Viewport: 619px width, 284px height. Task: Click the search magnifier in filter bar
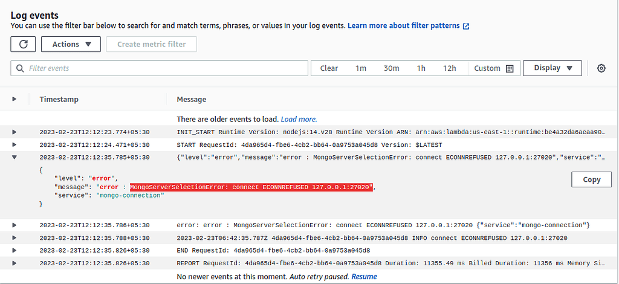(21, 68)
